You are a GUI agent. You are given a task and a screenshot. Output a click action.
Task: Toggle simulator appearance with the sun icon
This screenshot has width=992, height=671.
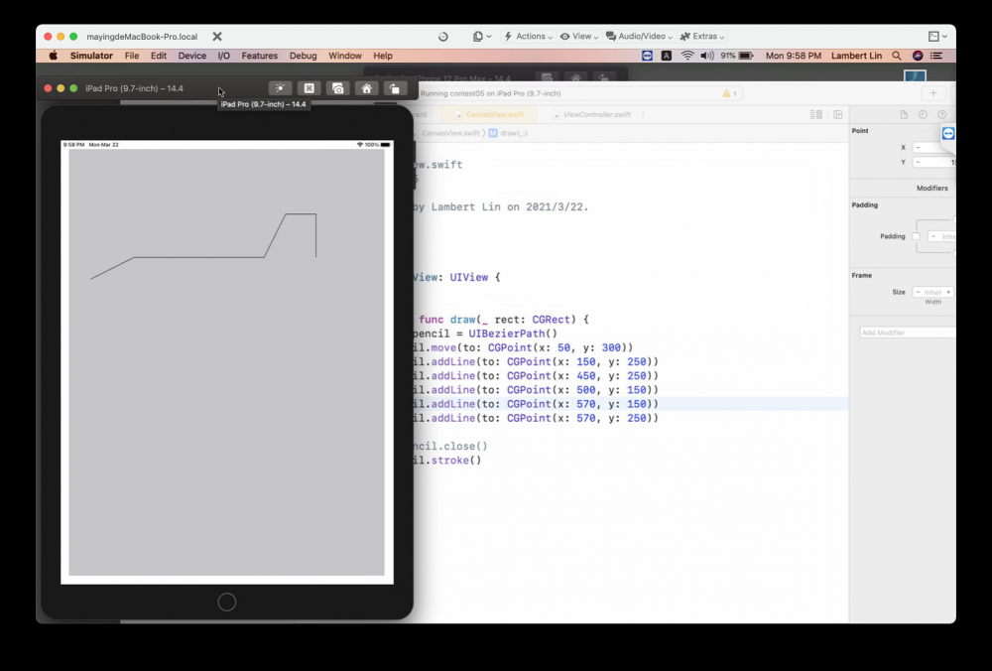click(281, 88)
